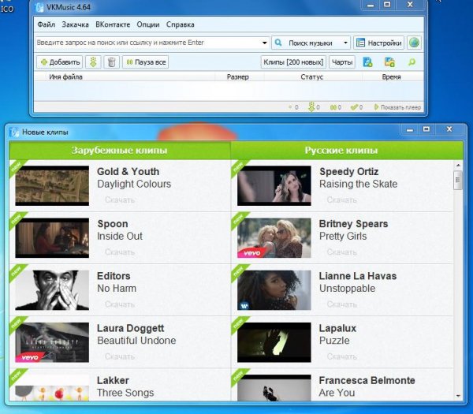Click the Lakker title text

[x=113, y=380]
